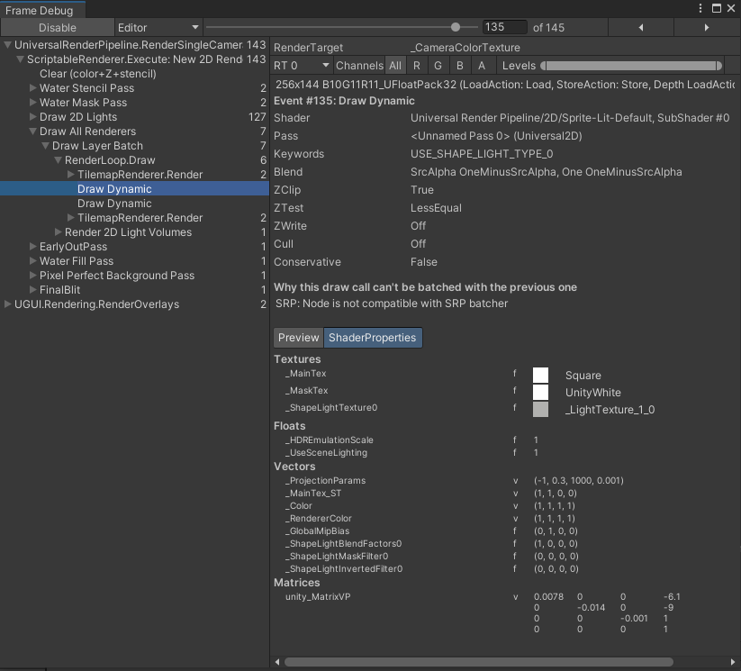The width and height of the screenshot is (741, 671).
Task: Collapse the Draw All Renderers node
Action: coord(33,131)
